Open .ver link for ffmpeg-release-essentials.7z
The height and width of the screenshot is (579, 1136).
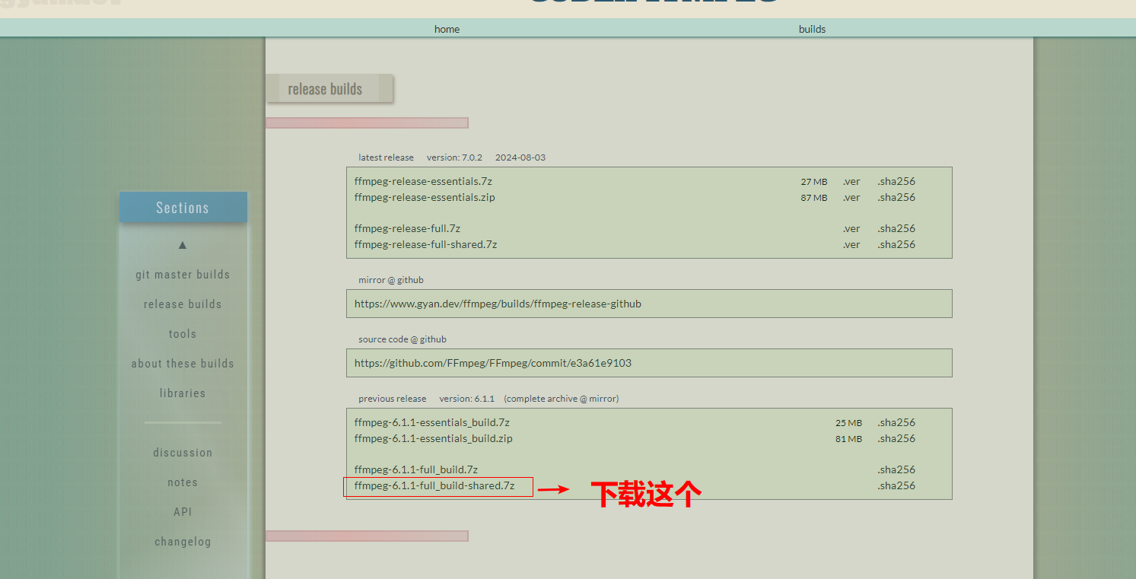pyautogui.click(x=851, y=181)
